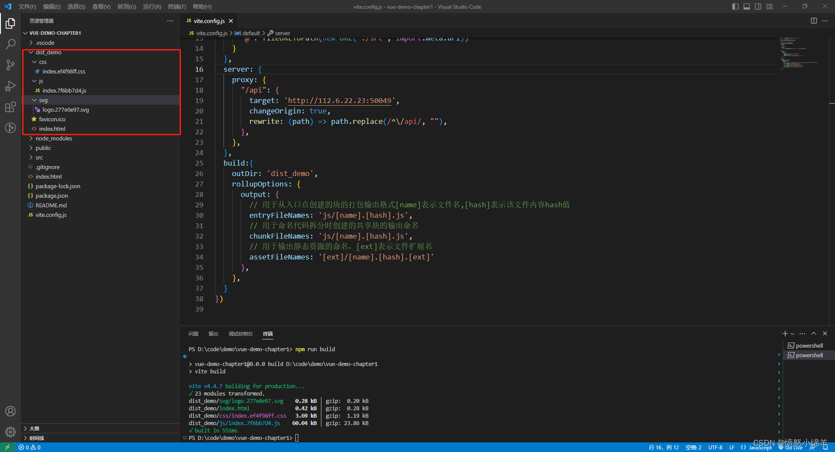Open the 帮助(H) menu
The width and height of the screenshot is (835, 452).
pos(202,7)
